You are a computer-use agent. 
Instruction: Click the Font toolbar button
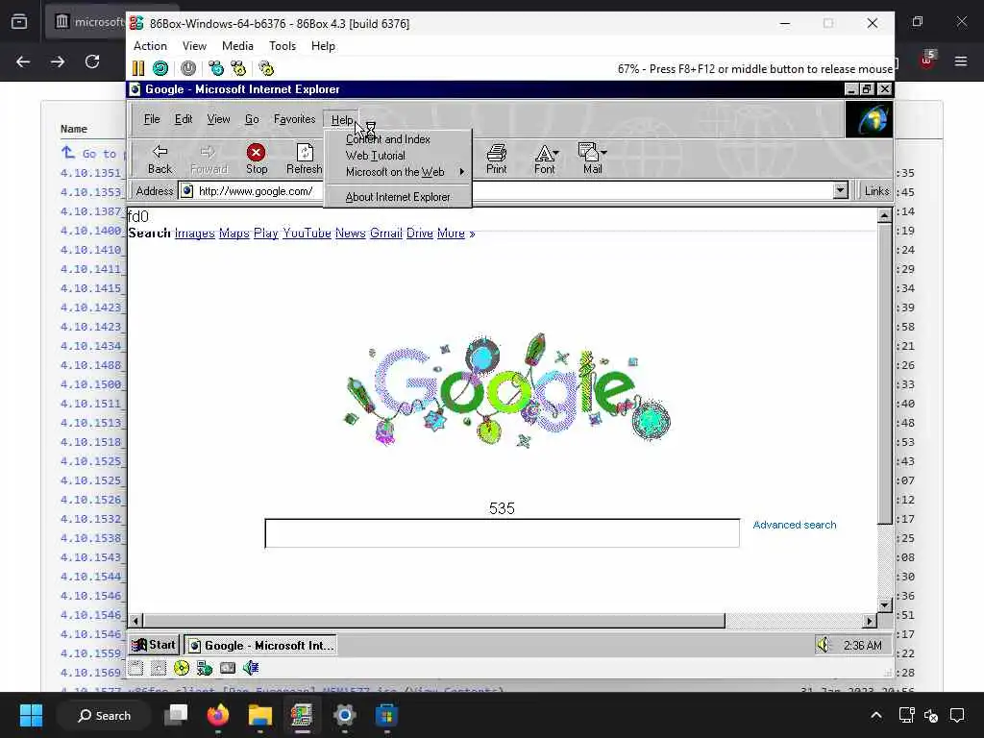point(545,160)
